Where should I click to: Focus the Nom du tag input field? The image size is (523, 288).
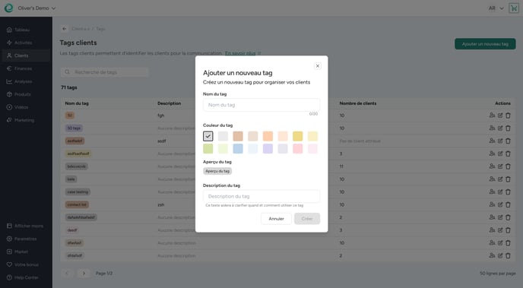pyautogui.click(x=261, y=105)
